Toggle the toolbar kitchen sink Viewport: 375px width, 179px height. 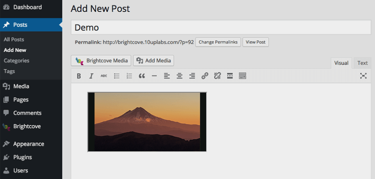click(x=243, y=76)
